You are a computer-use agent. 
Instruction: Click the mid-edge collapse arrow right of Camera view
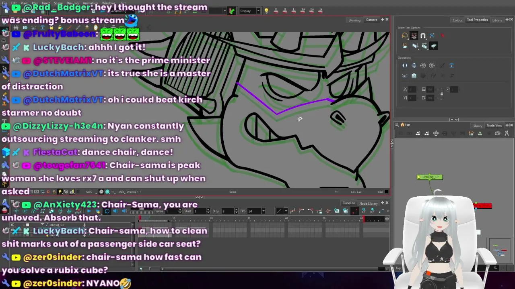pyautogui.click(x=392, y=141)
